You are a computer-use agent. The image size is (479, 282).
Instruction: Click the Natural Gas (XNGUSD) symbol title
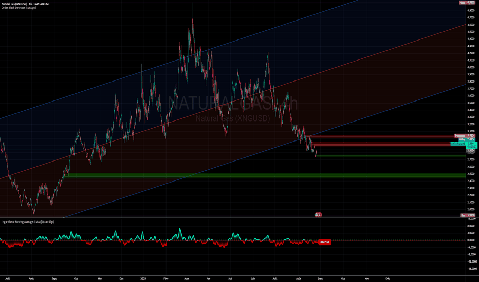point(25,4)
